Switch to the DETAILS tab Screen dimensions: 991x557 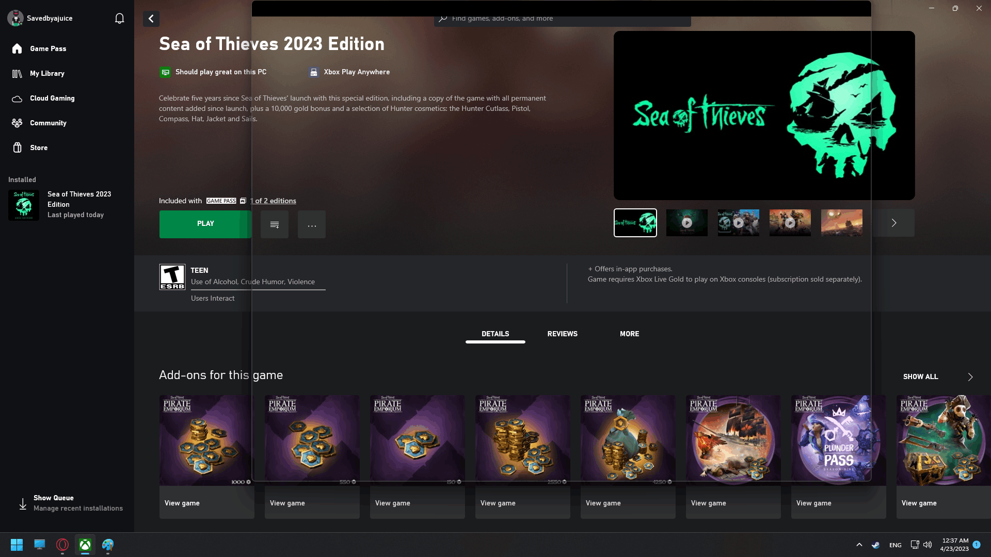point(495,334)
